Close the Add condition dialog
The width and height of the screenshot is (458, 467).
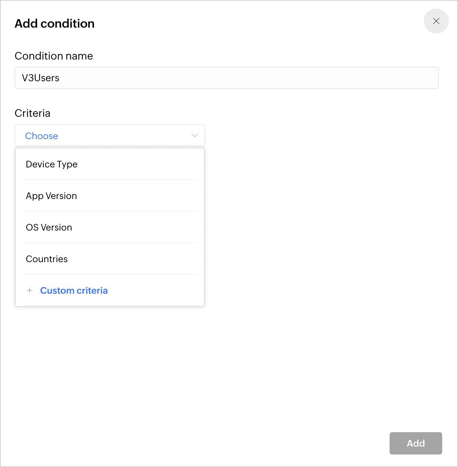[x=436, y=21]
